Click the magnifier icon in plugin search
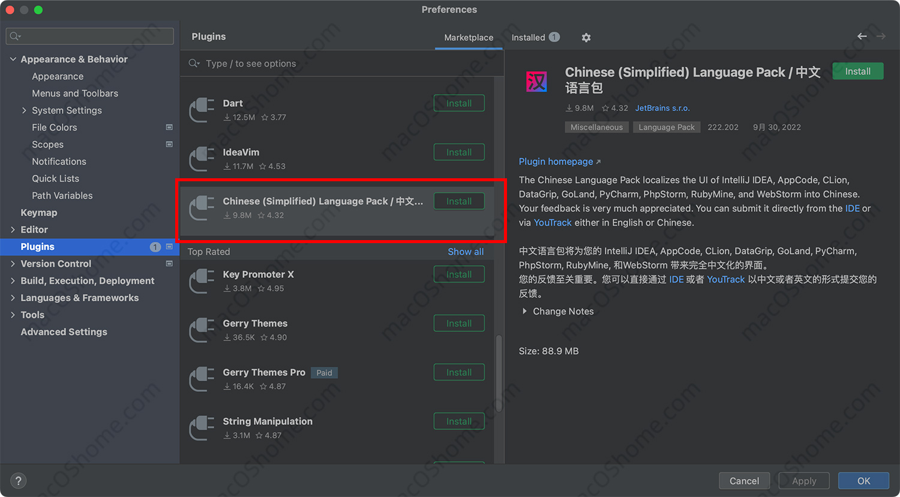 click(x=194, y=64)
